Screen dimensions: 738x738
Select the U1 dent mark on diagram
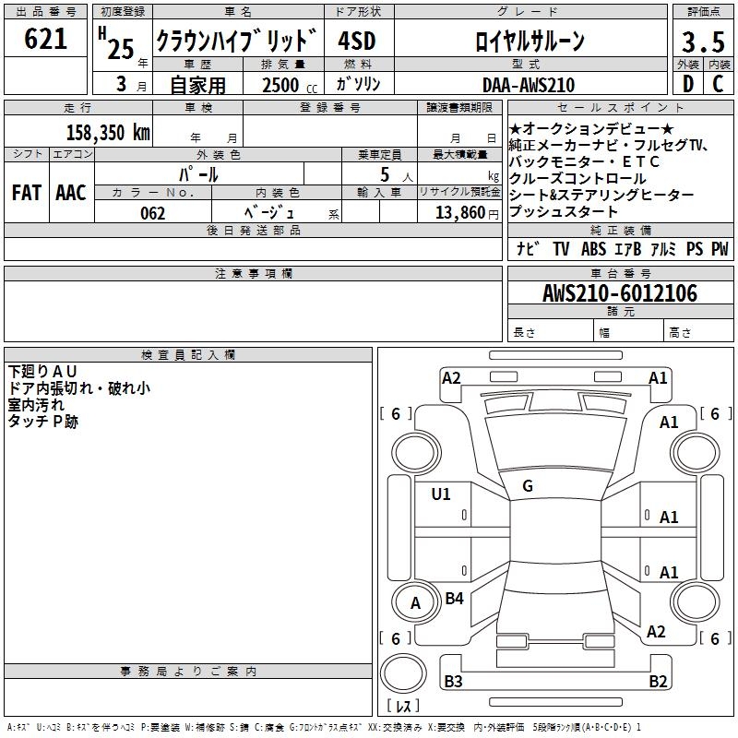441,494
